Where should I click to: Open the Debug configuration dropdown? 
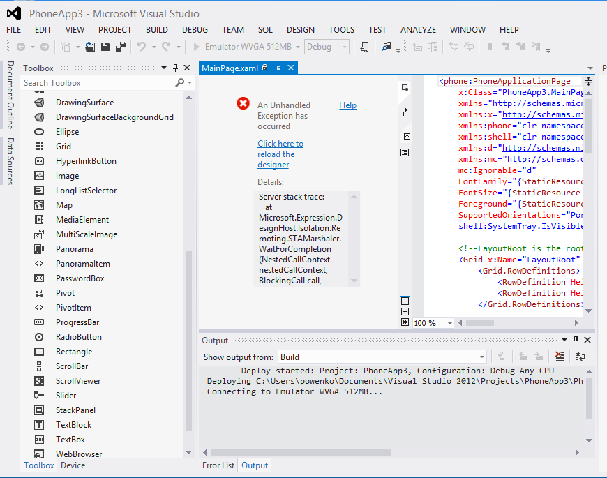(x=344, y=47)
